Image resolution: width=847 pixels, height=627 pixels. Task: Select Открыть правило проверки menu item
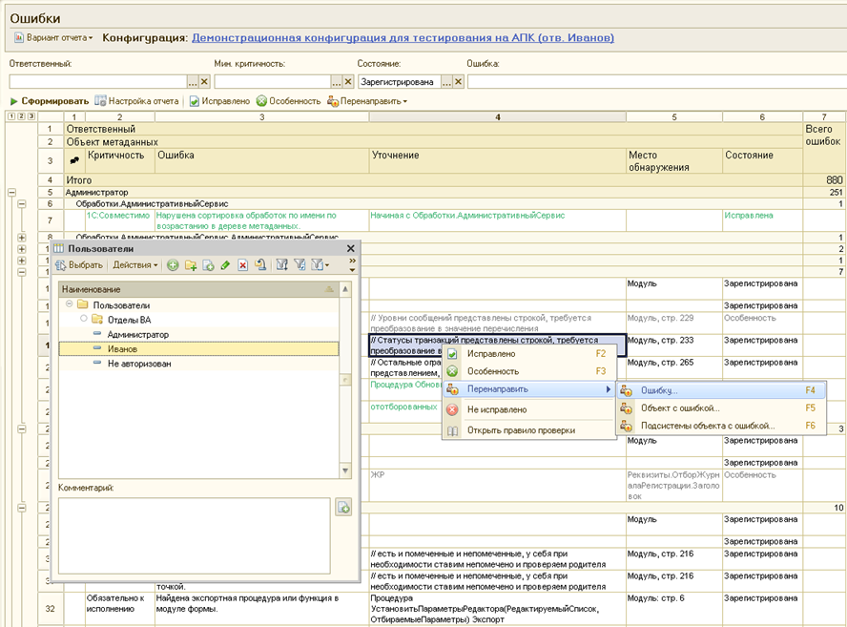coord(521,430)
